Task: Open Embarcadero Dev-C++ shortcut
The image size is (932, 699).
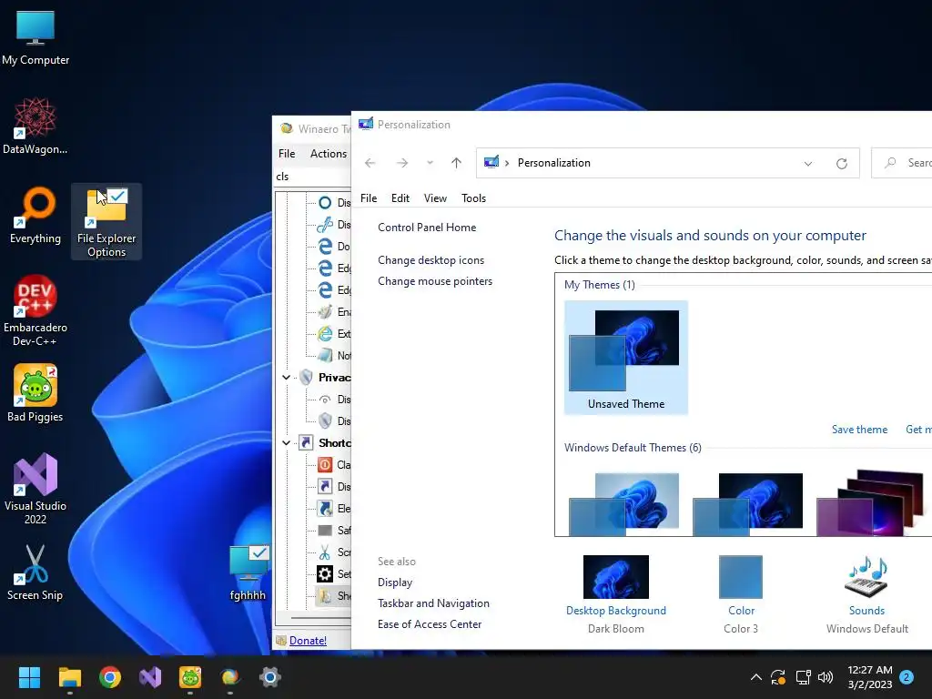Action: pos(35,311)
